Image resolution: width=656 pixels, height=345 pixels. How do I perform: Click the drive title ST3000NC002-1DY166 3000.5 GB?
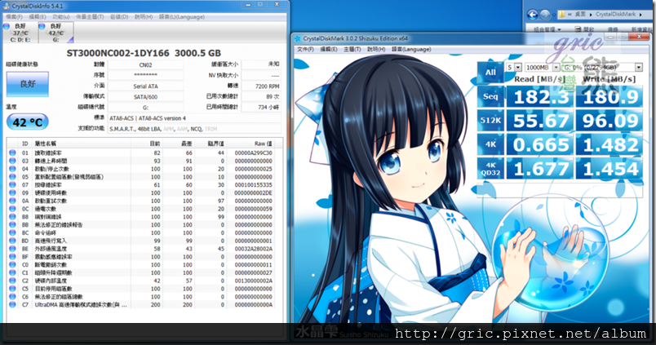pos(144,53)
